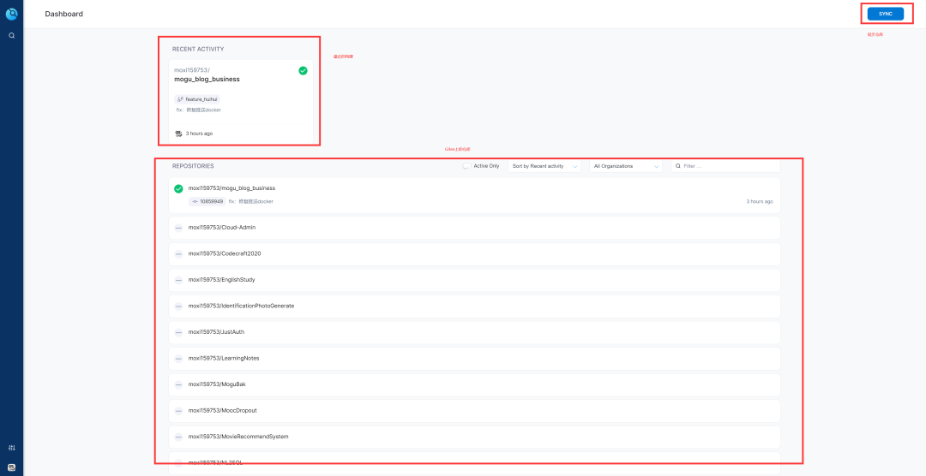926x476 pixels.
Task: Click the SYNC button
Action: tap(885, 14)
